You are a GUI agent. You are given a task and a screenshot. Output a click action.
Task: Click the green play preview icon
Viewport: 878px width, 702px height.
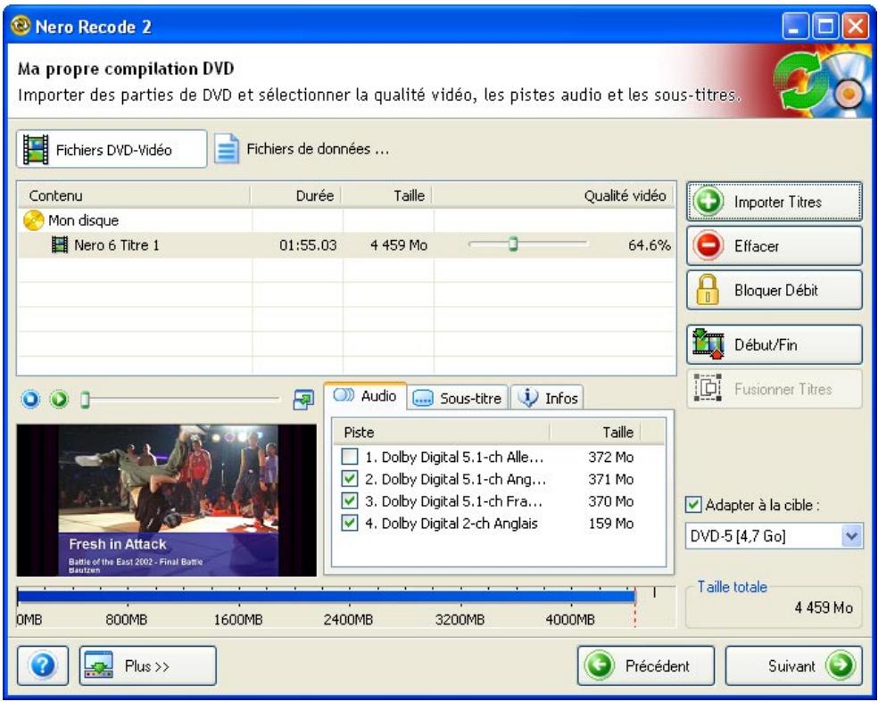pos(60,399)
